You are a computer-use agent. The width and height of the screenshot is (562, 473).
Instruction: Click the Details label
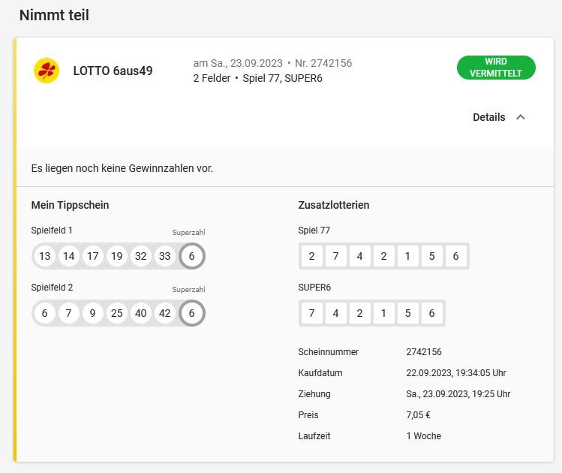pos(489,117)
